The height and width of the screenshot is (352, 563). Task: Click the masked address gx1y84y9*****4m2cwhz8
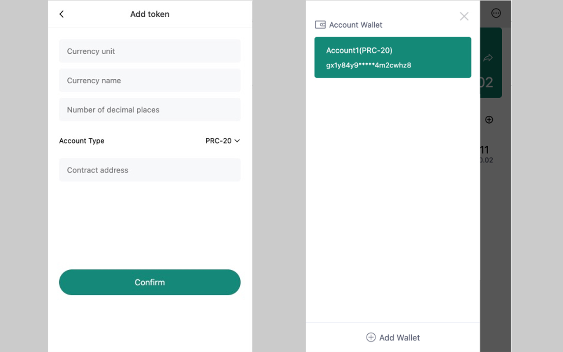(x=369, y=66)
